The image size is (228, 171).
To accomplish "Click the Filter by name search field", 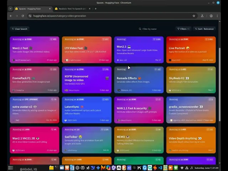I will coord(156,29).
